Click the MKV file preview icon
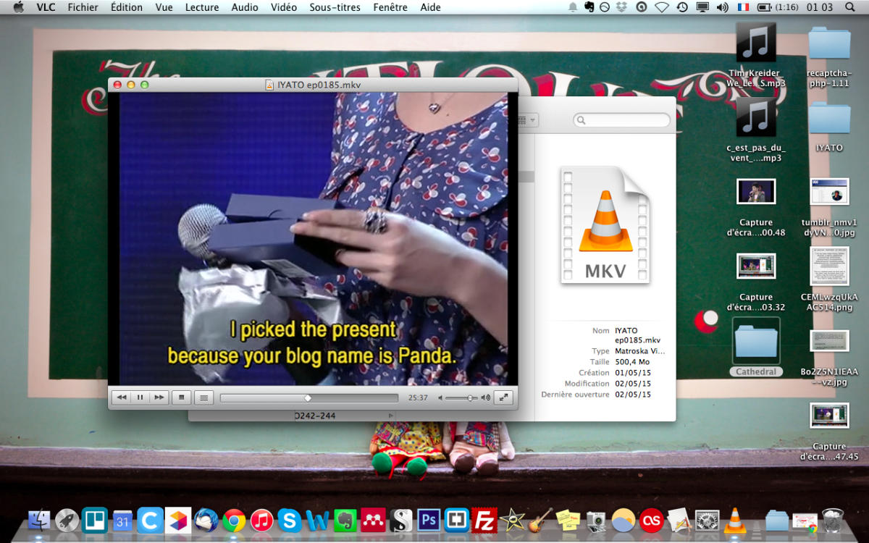This screenshot has width=869, height=543. coord(605,225)
